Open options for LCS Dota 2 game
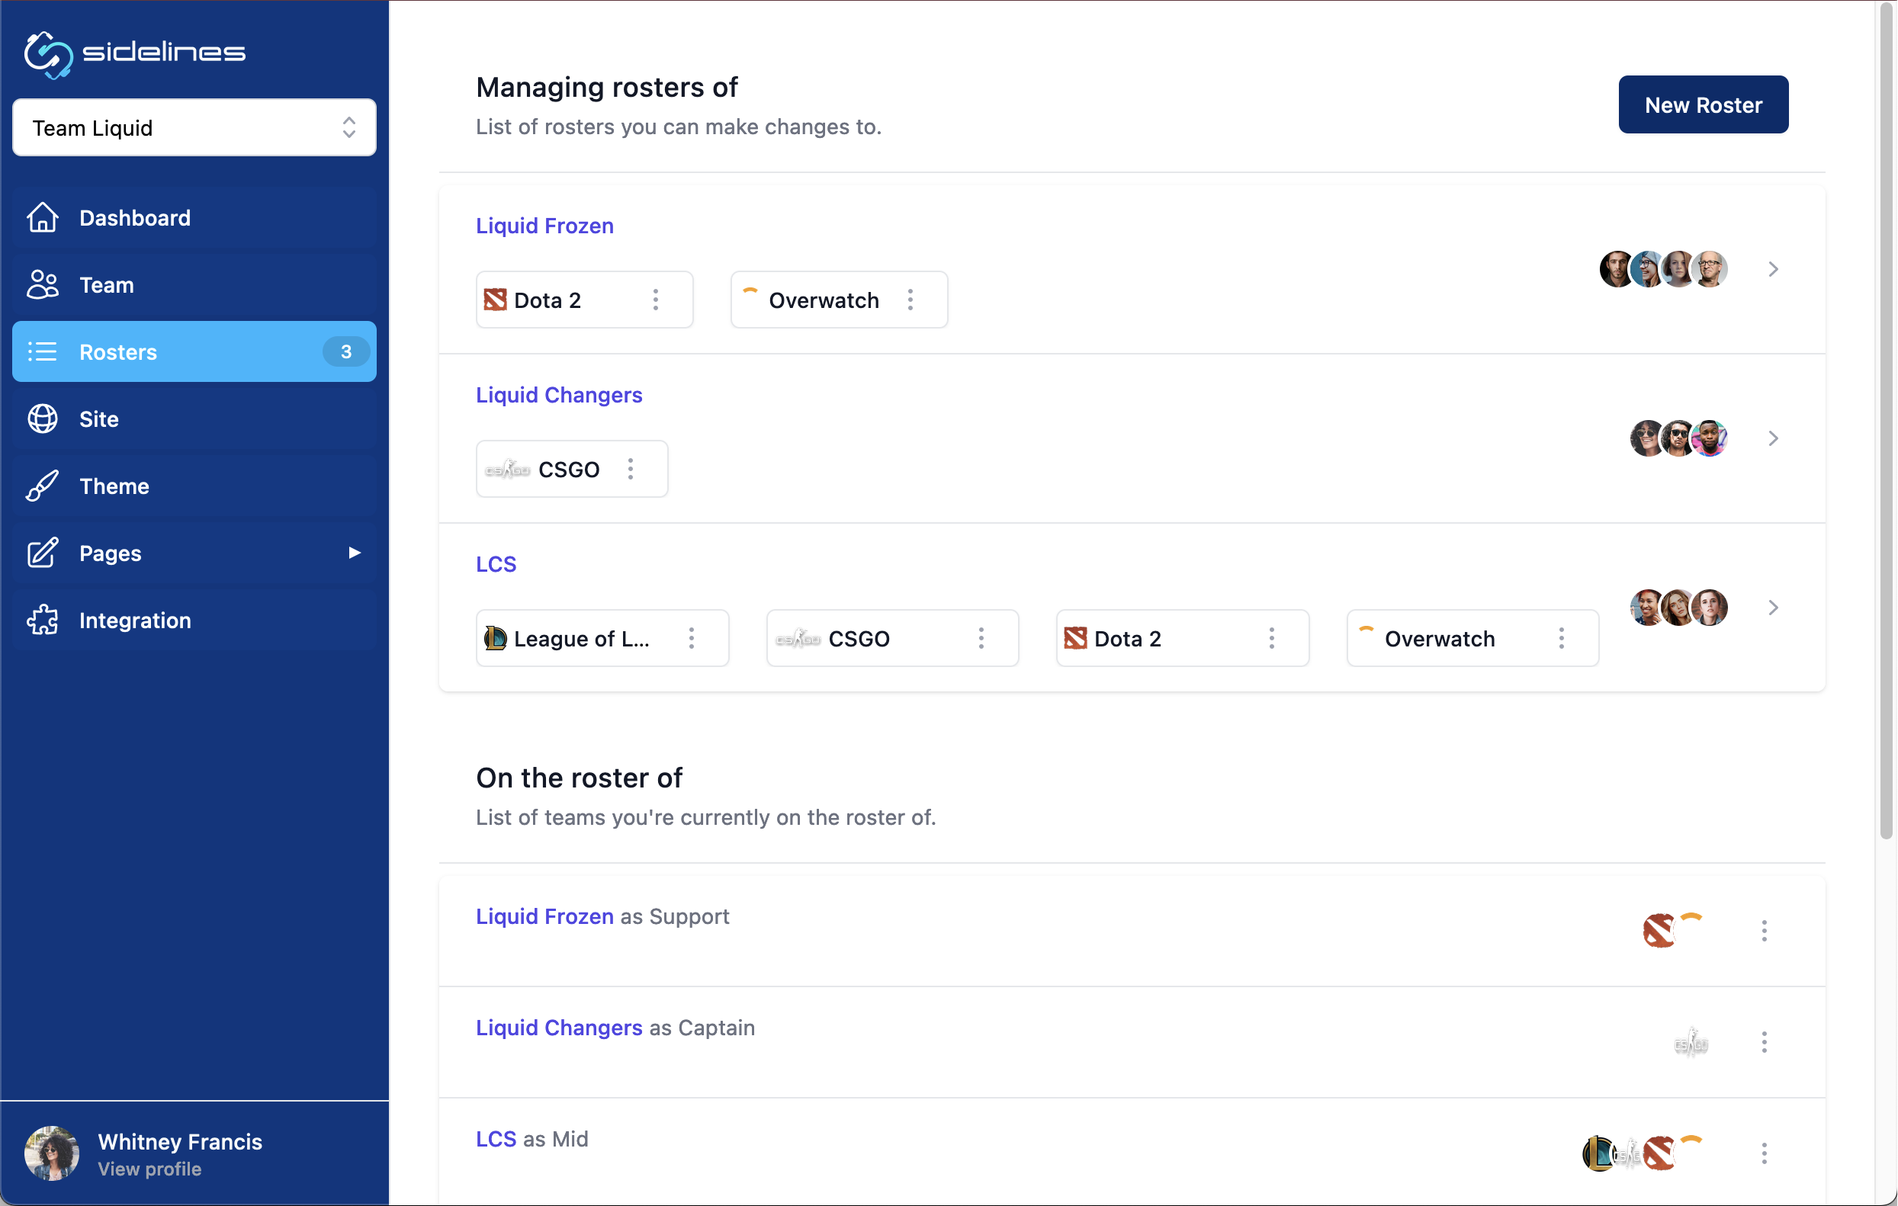Image resolution: width=1898 pixels, height=1206 pixels. click(x=1271, y=639)
